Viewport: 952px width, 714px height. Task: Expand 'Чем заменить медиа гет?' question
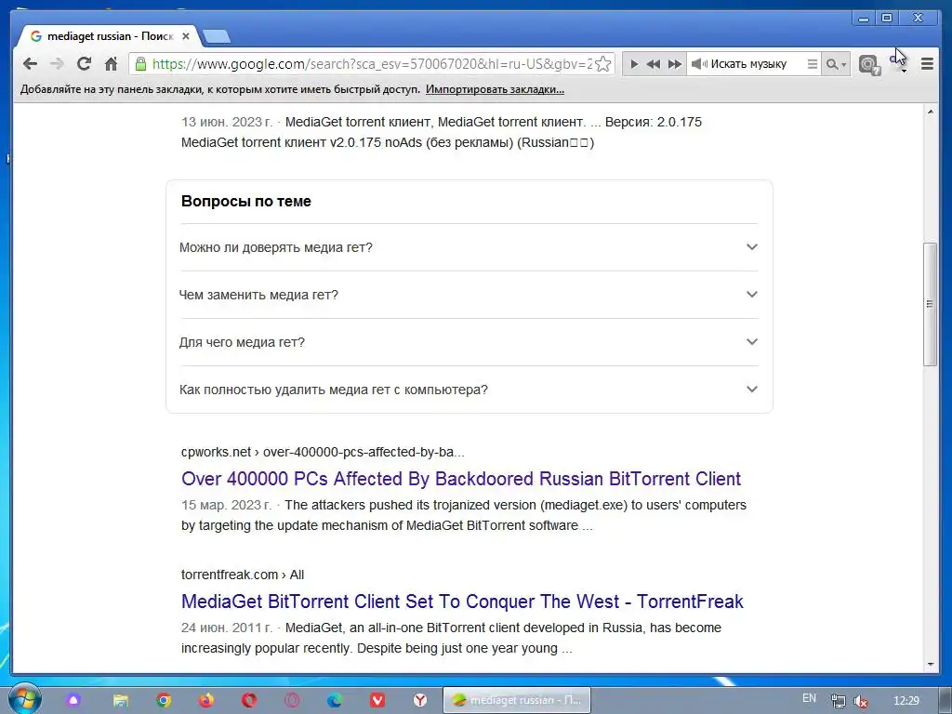(469, 295)
